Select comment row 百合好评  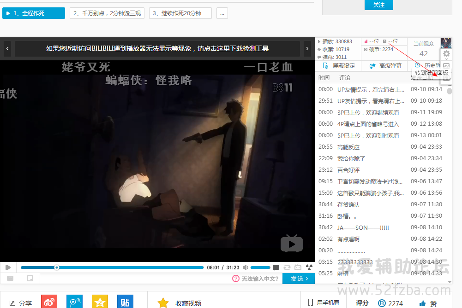coord(380,169)
